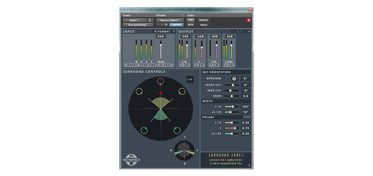Close the plug-in window
This screenshot has width=373, height=176.
point(250,10)
